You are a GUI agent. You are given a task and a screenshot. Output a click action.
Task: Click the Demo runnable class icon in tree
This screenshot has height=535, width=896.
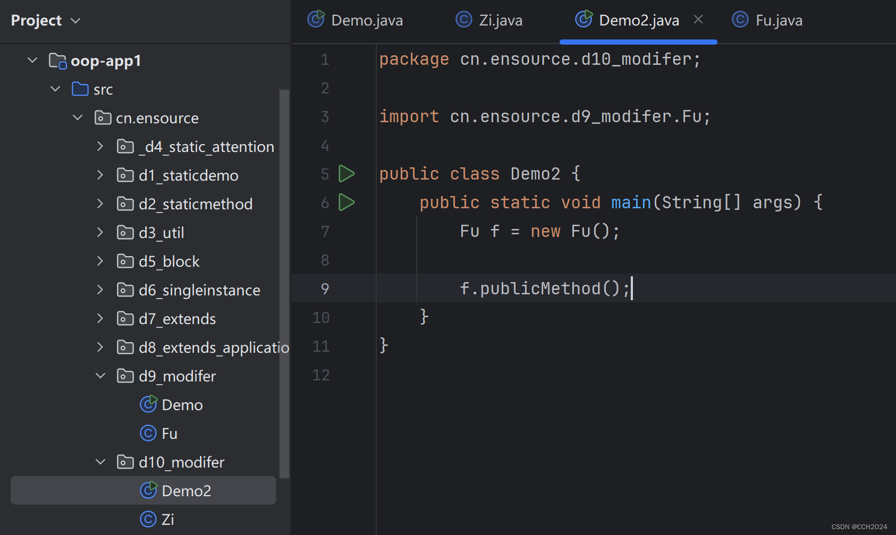tap(148, 404)
